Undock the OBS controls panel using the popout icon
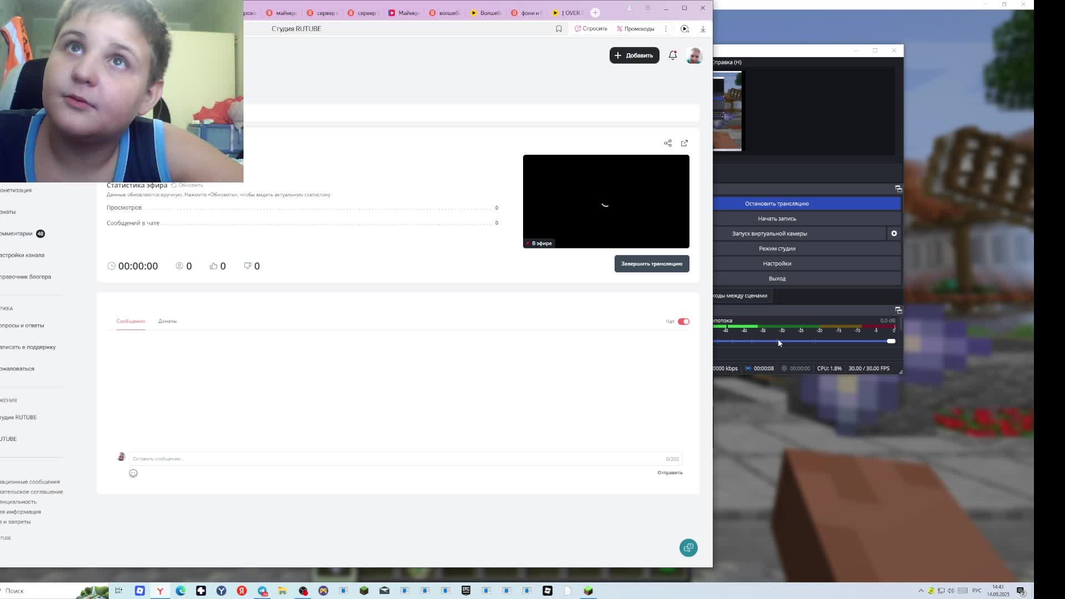The image size is (1065, 599). [899, 189]
